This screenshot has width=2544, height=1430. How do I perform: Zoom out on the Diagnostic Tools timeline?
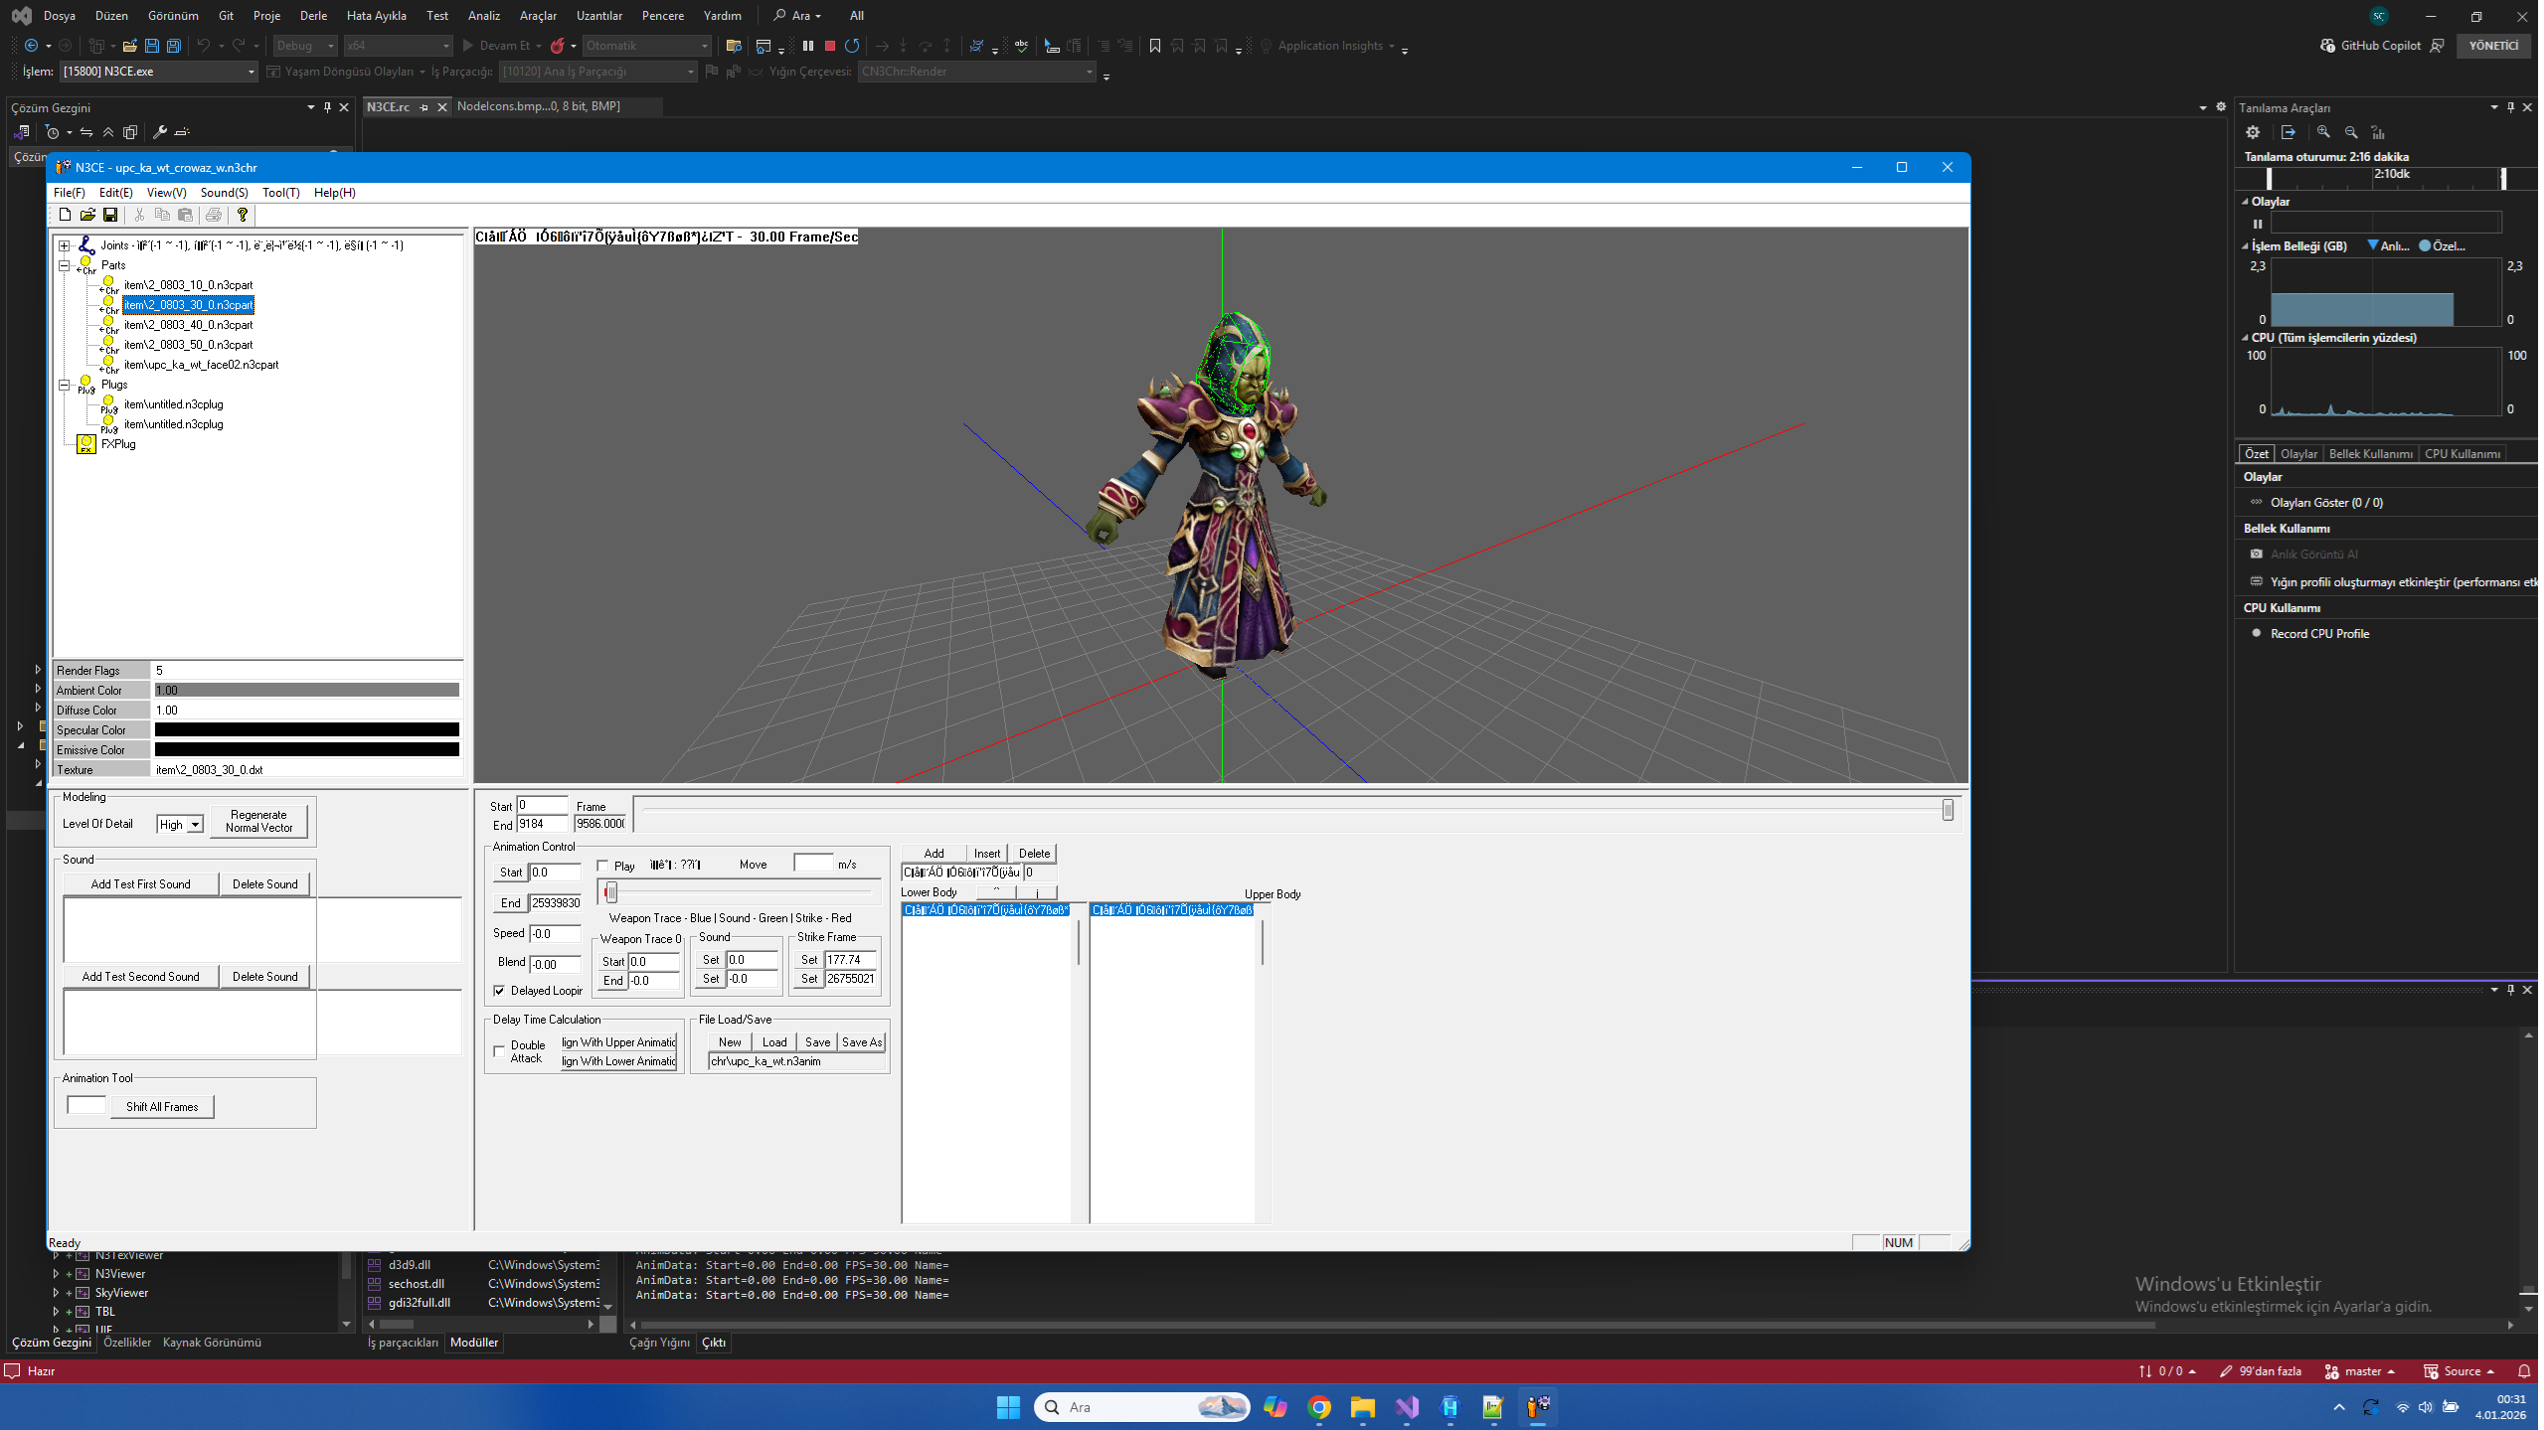pos(2351,132)
